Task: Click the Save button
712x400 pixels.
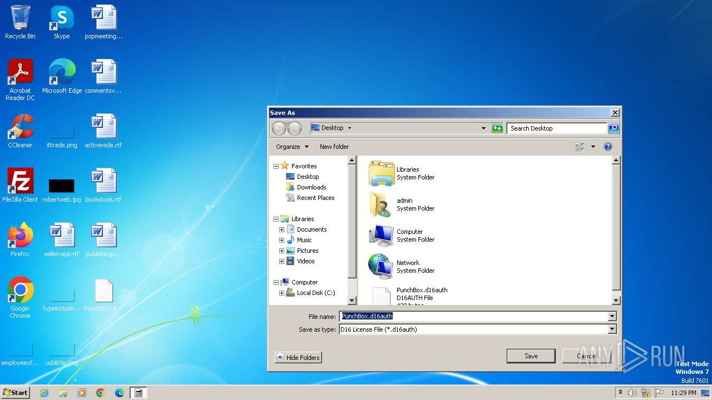Action: point(531,356)
